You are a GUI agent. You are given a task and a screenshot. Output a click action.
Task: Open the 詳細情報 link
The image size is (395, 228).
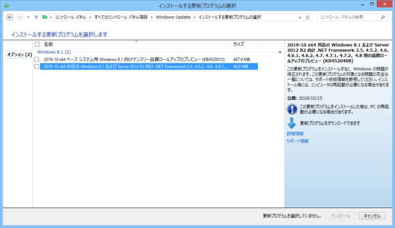point(295,134)
